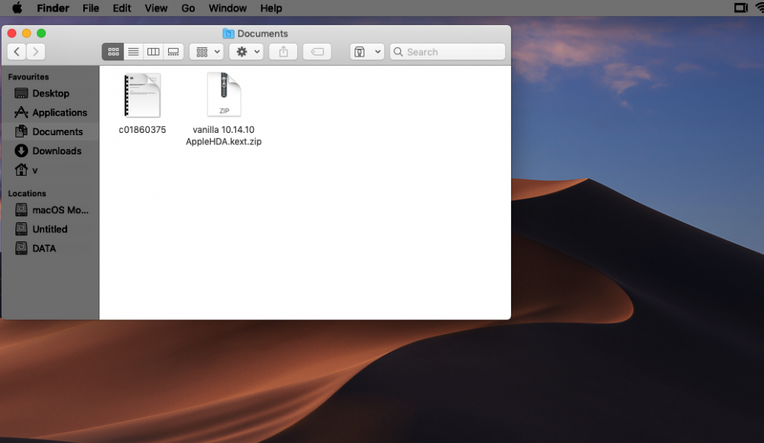Open Desktop in the sidebar

point(50,94)
